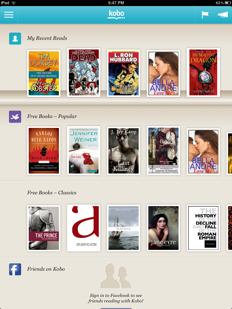
Task: Tap the Wi-Fi status icon
Action: [14, 3]
